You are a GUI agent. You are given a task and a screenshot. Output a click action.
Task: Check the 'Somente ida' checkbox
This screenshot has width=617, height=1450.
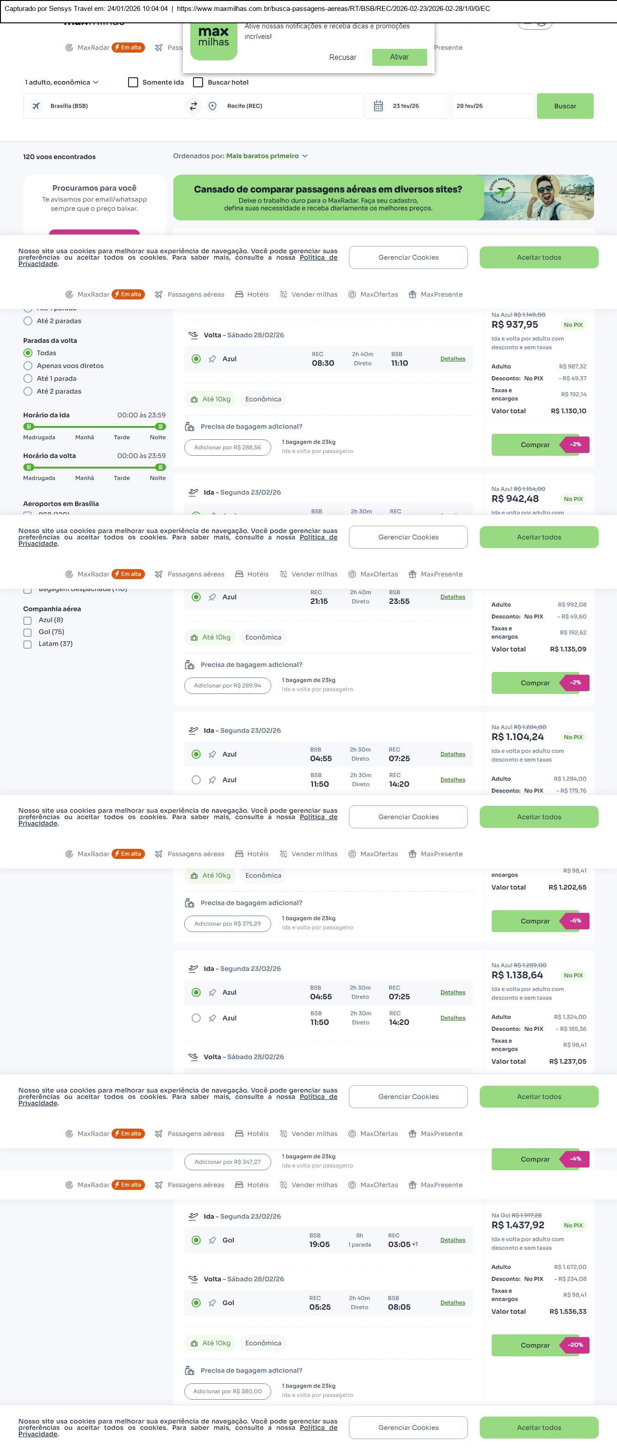tap(134, 82)
